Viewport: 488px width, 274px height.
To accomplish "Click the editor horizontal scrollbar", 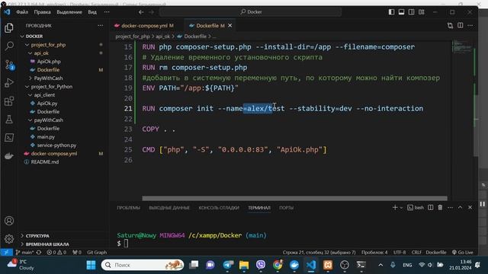I will point(294,198).
